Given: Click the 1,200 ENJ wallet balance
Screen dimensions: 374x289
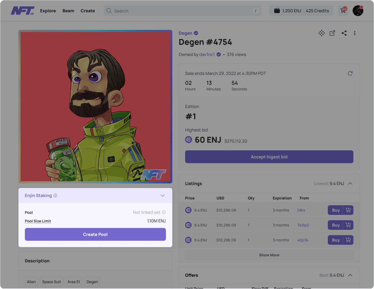Looking at the screenshot, I should click(x=292, y=11).
